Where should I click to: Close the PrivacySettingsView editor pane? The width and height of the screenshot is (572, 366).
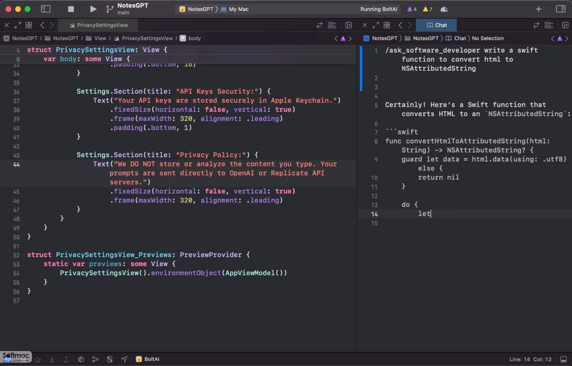tap(7, 25)
